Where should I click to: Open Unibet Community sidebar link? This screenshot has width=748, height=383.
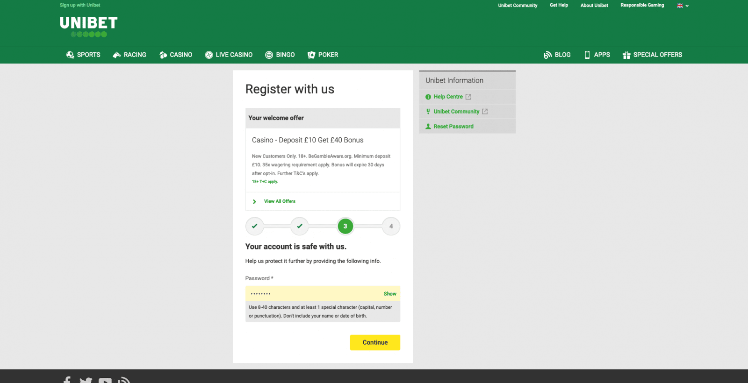tap(456, 112)
